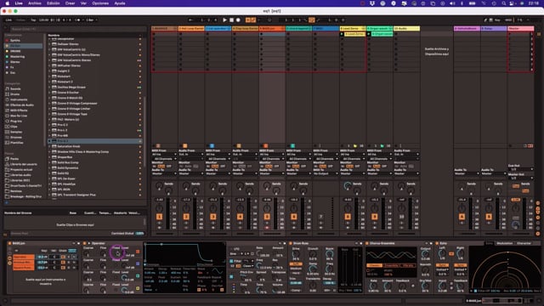Image resolution: width=544 pixels, height=306 pixels.
Task: Open the 1 Bar quantization dropdown
Action: (x=91, y=20)
